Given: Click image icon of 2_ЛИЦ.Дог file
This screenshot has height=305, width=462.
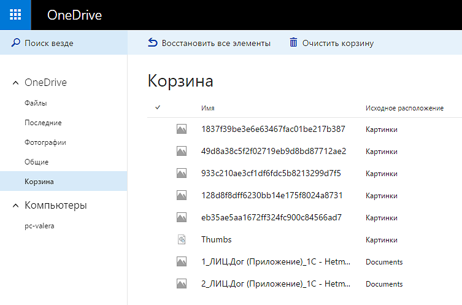Looking at the screenshot, I should click(x=182, y=284).
